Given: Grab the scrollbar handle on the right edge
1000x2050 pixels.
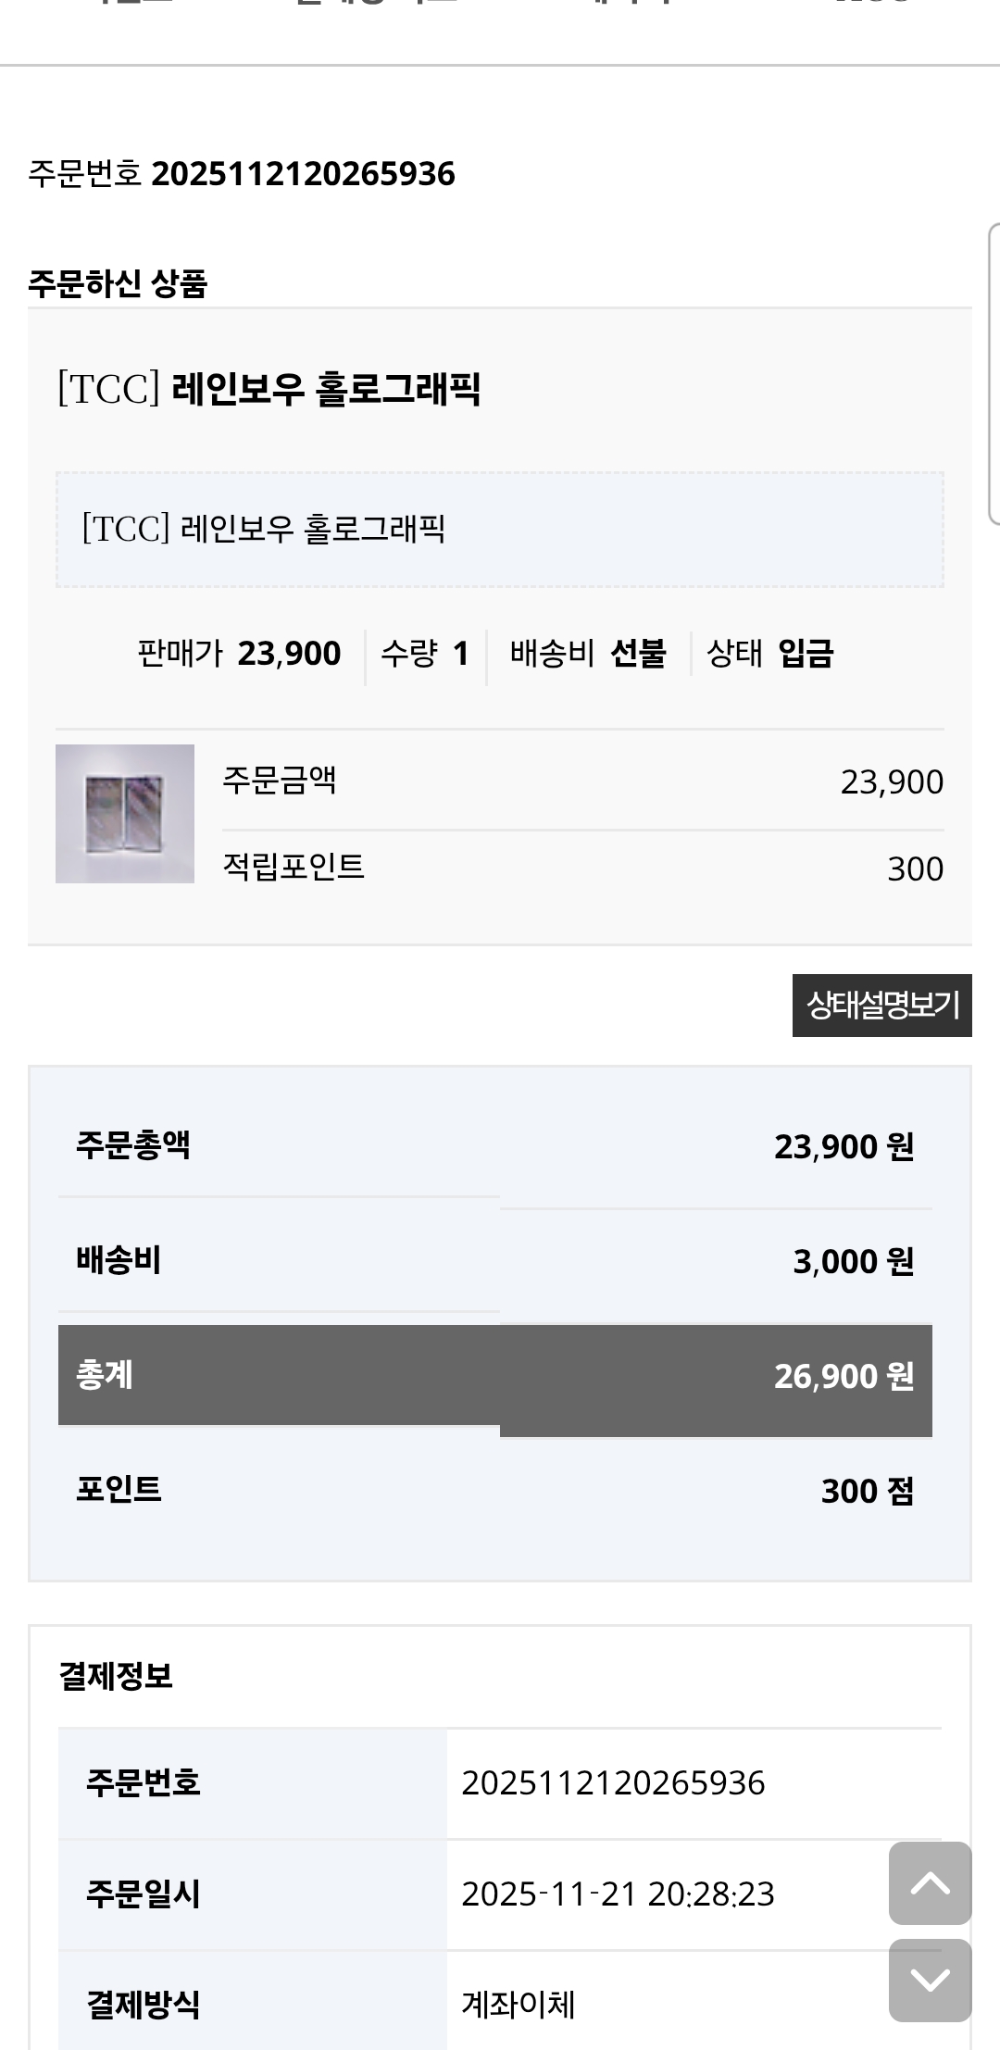Looking at the screenshot, I should pos(994,374).
